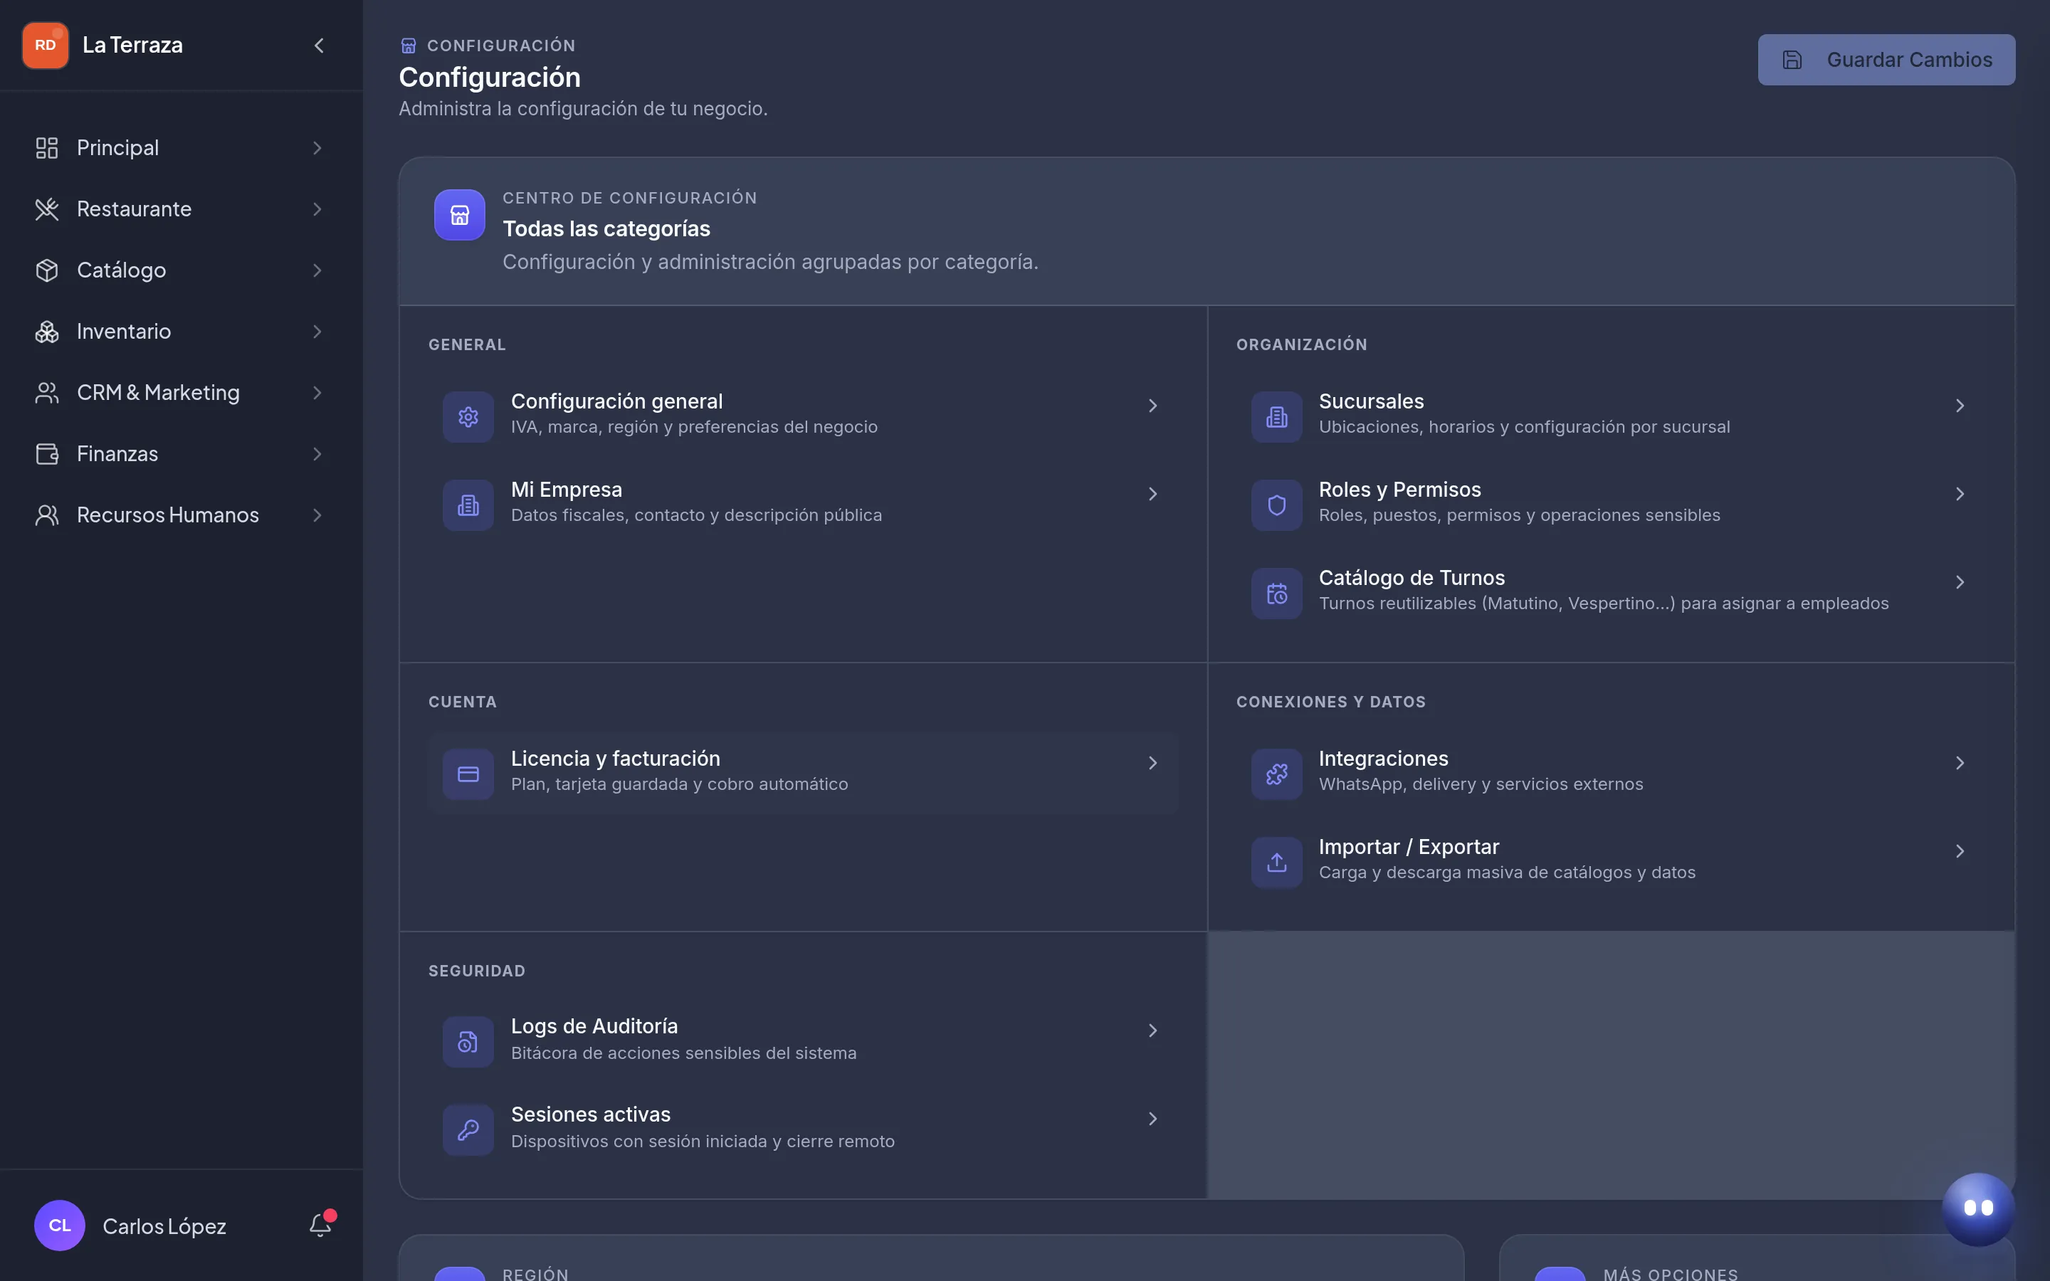This screenshot has height=1281, width=2050.
Task: Collapse the sidebar with the left chevron
Action: pos(320,46)
